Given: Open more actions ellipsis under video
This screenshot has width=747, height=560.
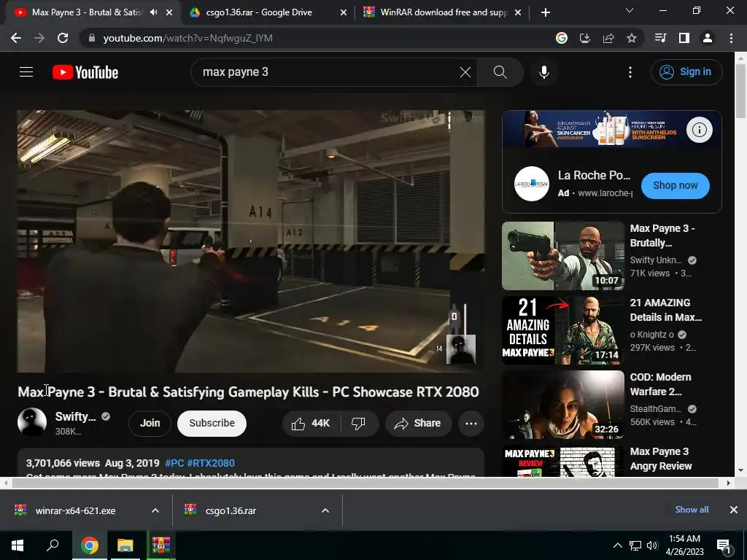Looking at the screenshot, I should (x=471, y=424).
